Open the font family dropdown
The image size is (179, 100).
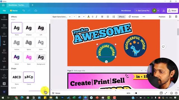[62, 17]
